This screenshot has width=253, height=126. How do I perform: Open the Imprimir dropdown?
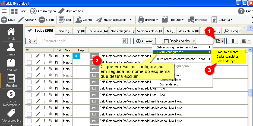point(148,20)
